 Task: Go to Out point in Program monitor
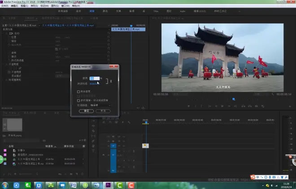pyautogui.click(x=235, y=106)
